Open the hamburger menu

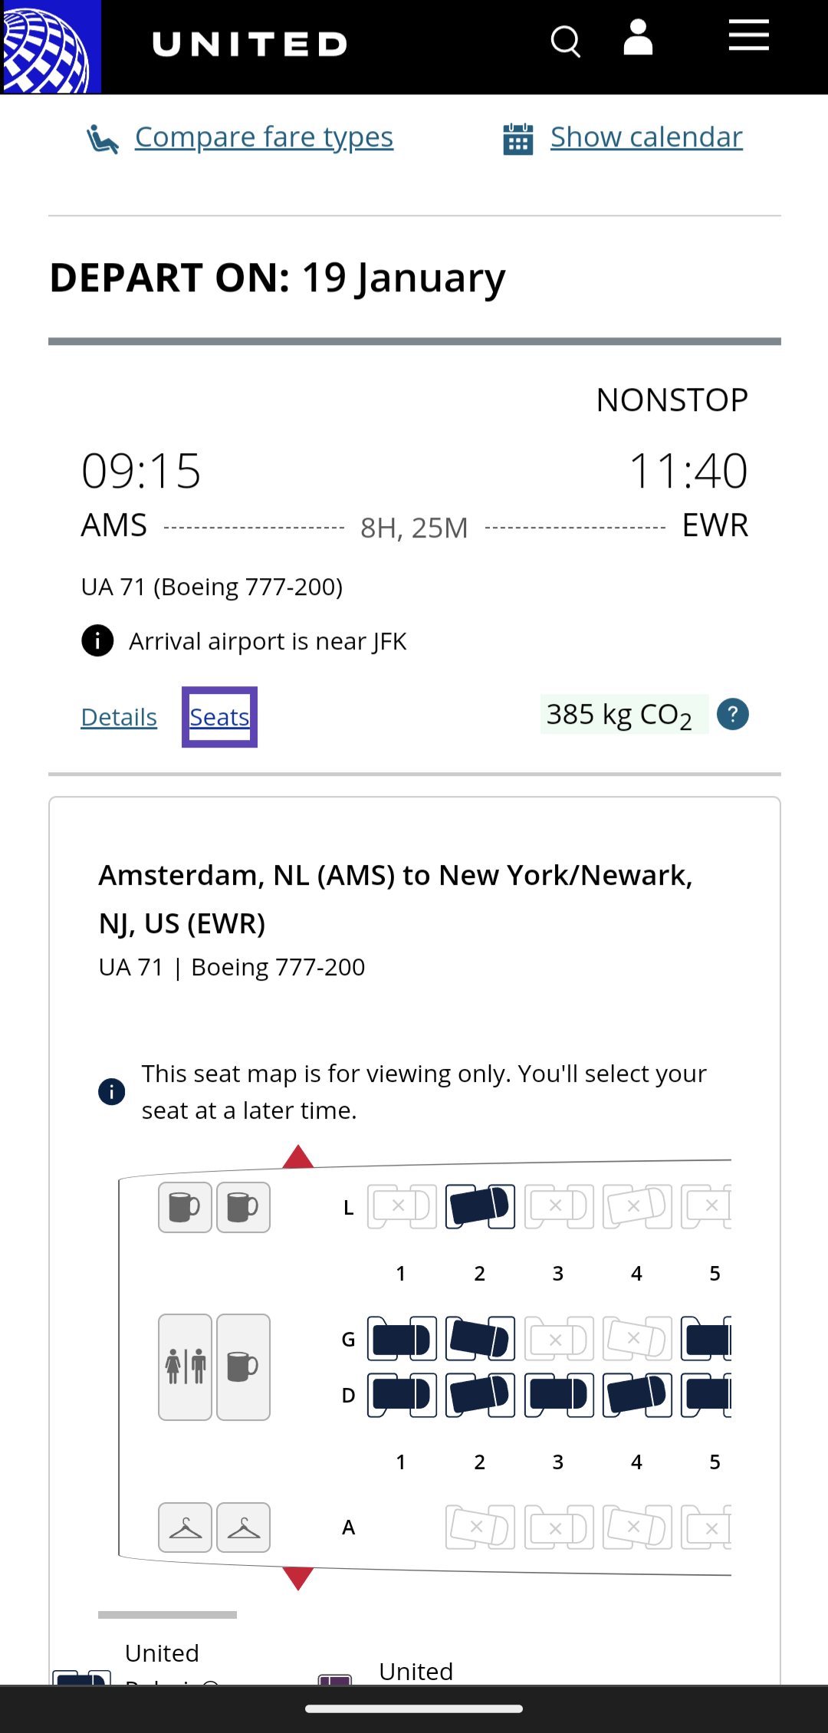click(x=748, y=36)
